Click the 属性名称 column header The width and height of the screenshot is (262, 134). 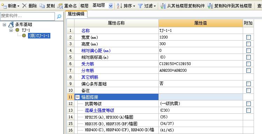point(116,23)
